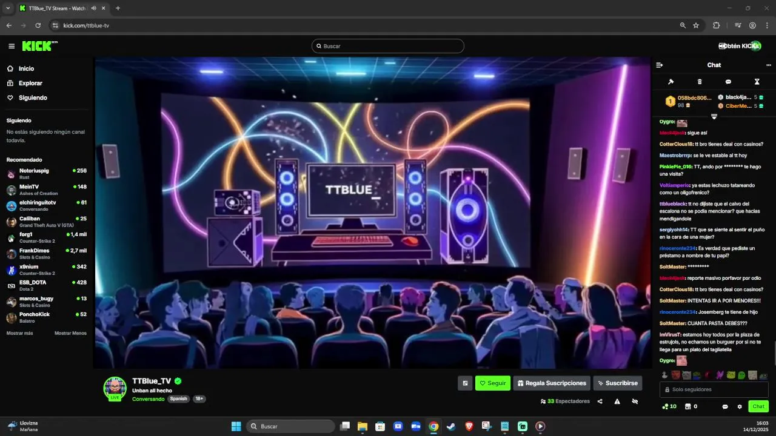776x436 pixels.
Task: Open recommended channel FrankDimes
Action: click(47, 253)
